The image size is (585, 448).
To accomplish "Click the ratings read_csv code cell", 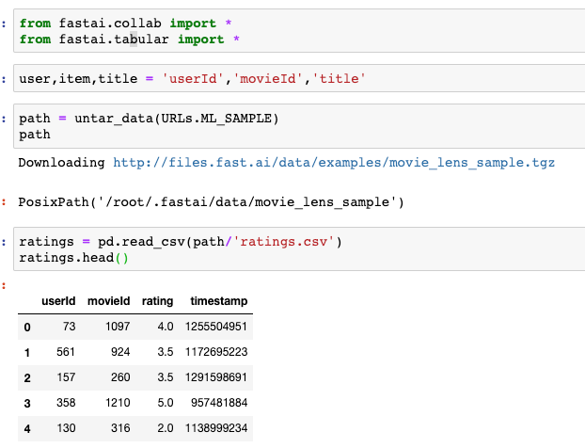I will click(299, 249).
